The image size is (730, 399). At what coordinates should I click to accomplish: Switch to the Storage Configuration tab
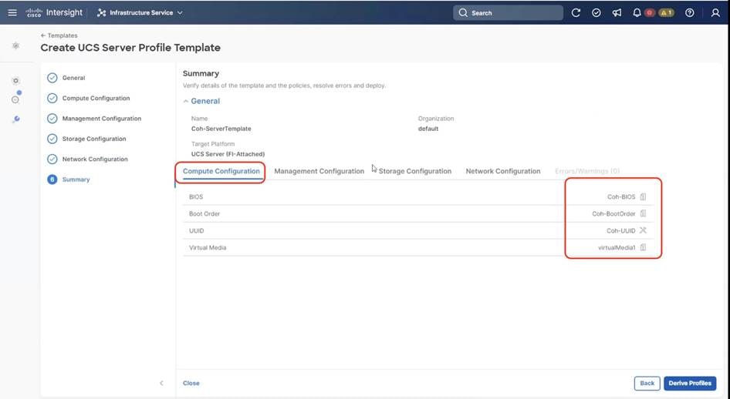(x=415, y=171)
